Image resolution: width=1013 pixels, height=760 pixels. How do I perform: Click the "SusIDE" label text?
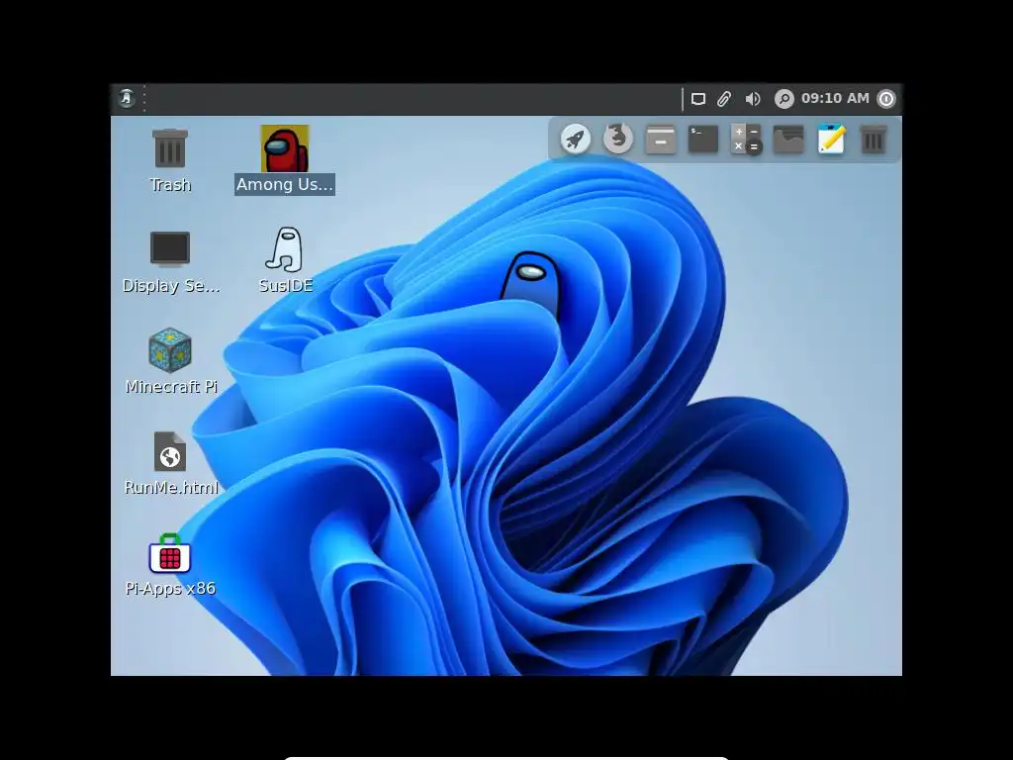pos(286,286)
